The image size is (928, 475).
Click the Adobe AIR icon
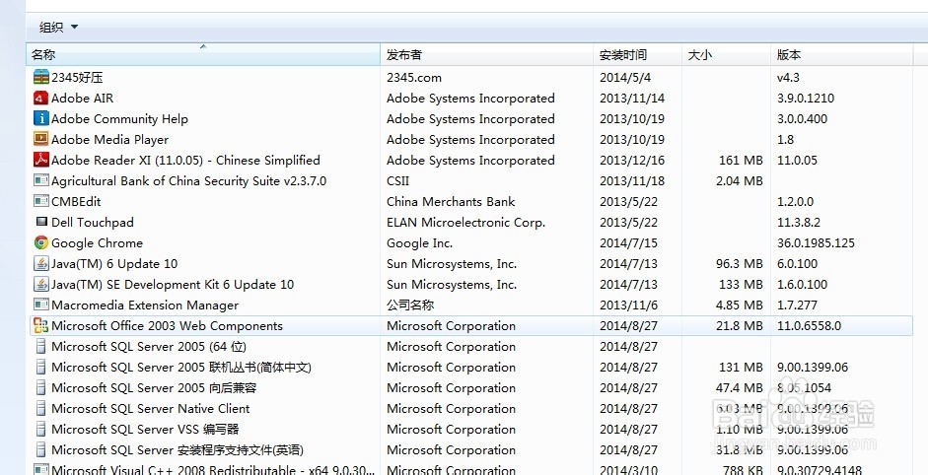[41, 99]
